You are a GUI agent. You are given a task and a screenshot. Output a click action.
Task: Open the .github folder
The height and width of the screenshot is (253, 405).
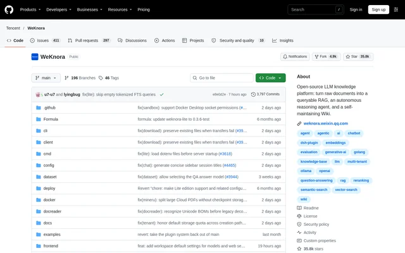(49, 108)
